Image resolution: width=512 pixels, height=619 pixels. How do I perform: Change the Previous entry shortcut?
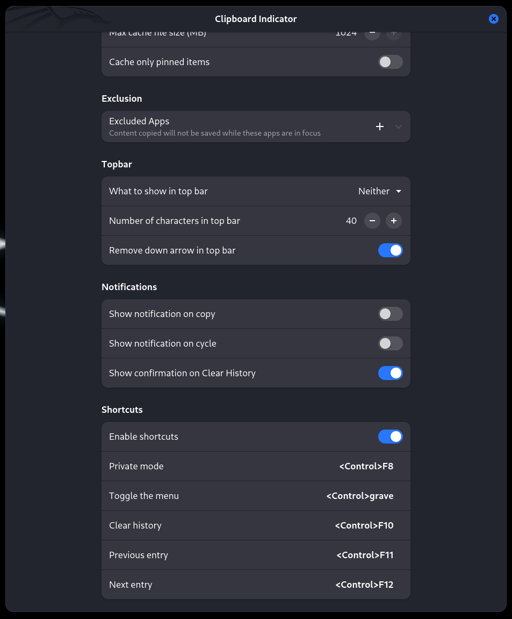pyautogui.click(x=365, y=555)
